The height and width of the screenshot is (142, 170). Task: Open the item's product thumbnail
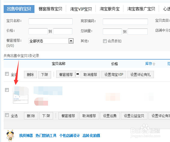[21, 95]
